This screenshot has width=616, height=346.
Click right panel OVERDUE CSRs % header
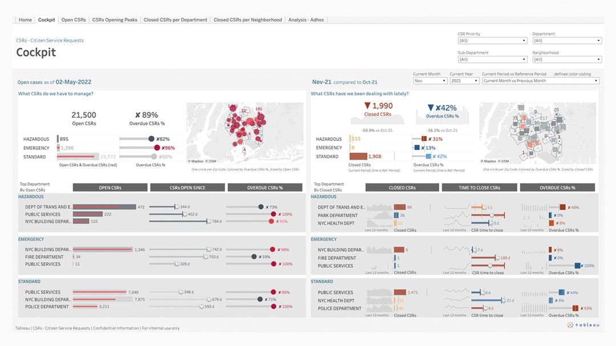557,188
